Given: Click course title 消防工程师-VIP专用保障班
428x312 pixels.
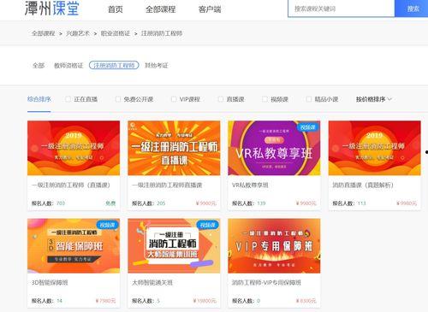Looking at the screenshot, I should click(x=266, y=283).
